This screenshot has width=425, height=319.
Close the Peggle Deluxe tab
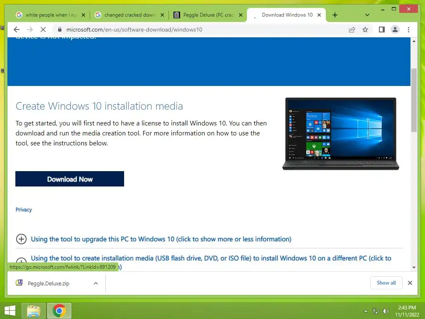tap(240, 15)
